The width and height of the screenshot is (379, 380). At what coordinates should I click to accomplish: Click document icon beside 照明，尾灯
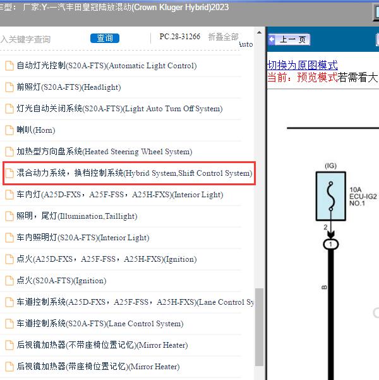9,216
